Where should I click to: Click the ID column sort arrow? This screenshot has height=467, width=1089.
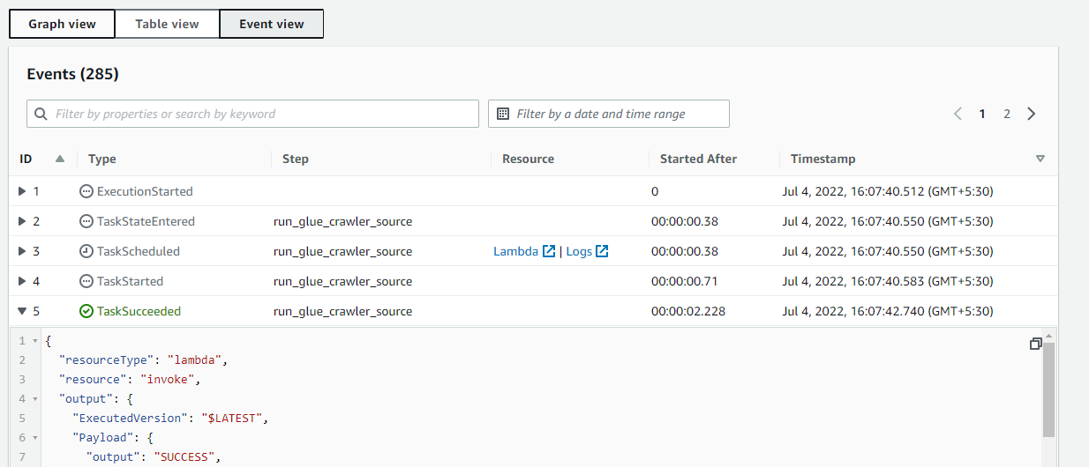[x=60, y=159]
